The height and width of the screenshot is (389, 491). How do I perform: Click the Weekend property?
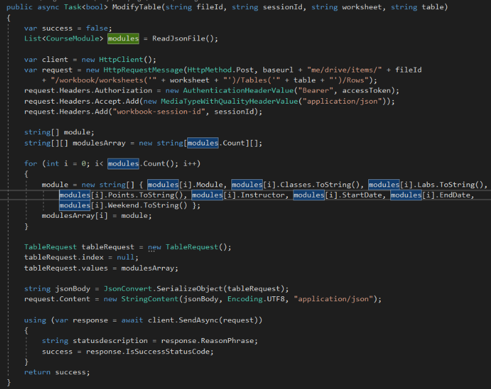coord(123,206)
